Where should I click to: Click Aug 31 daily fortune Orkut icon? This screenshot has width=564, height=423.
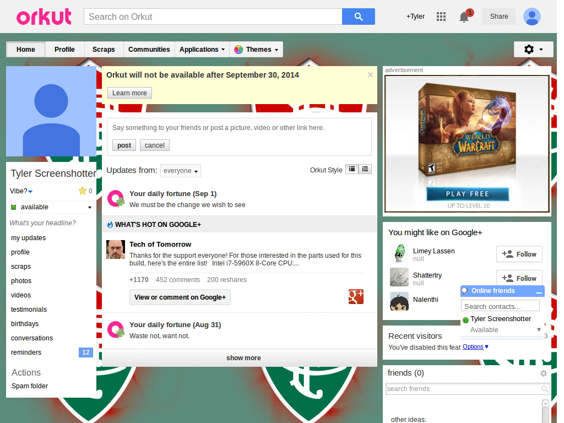(116, 330)
